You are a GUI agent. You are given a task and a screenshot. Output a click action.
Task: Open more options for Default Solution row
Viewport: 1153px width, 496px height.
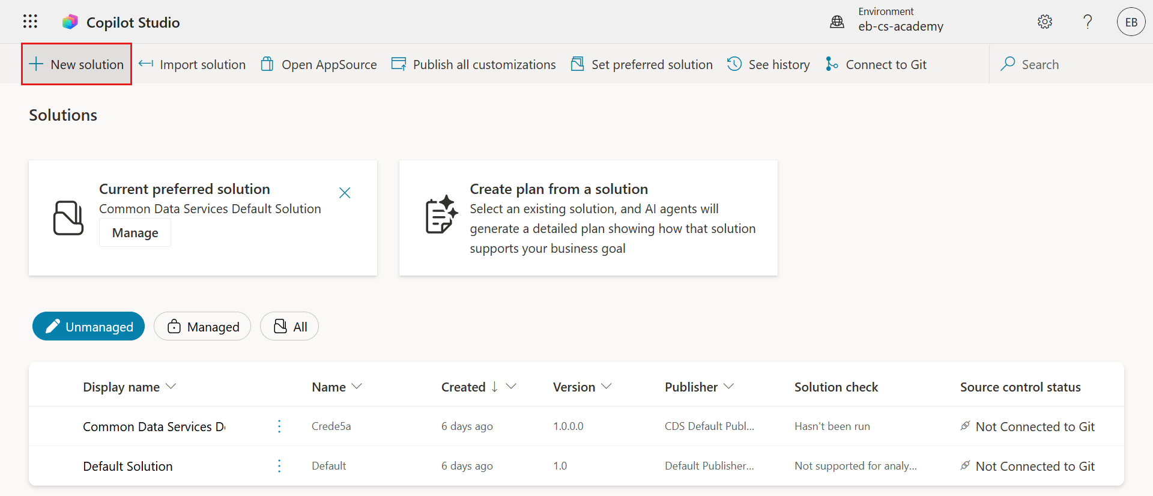(x=279, y=466)
